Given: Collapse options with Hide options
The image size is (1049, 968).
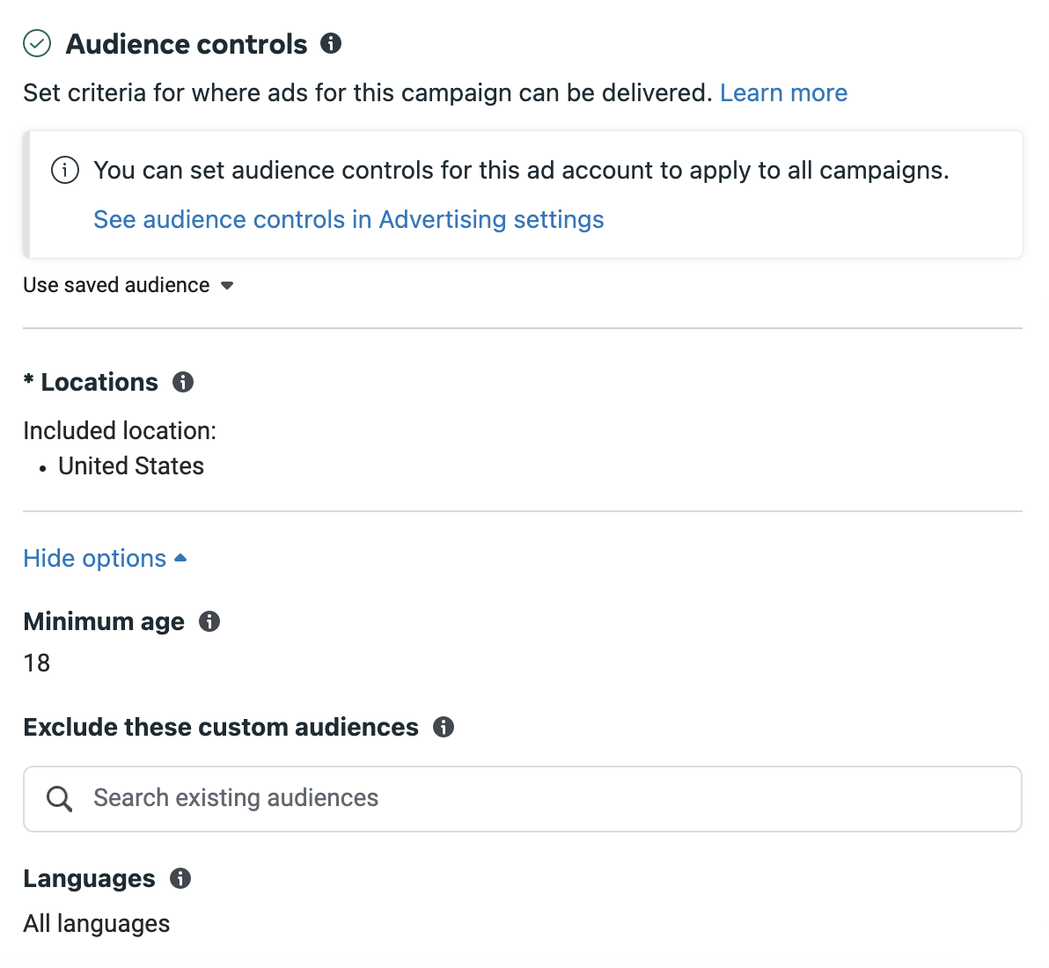Looking at the screenshot, I should tap(105, 559).
